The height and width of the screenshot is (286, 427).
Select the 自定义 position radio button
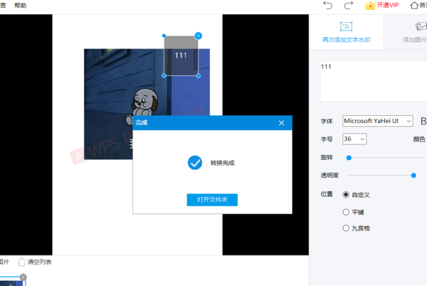click(346, 194)
